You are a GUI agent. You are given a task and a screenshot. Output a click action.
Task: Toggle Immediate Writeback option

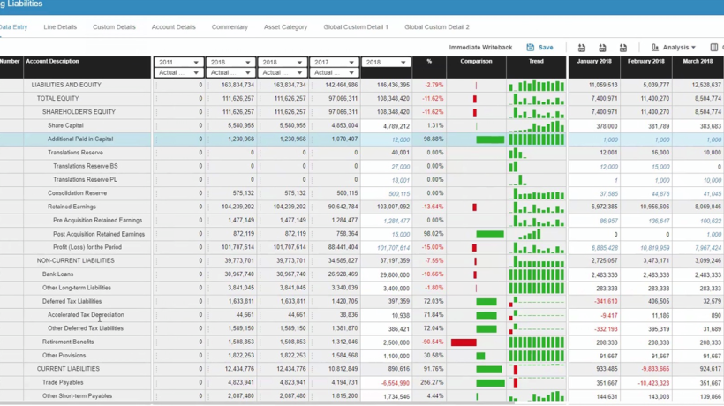480,47
